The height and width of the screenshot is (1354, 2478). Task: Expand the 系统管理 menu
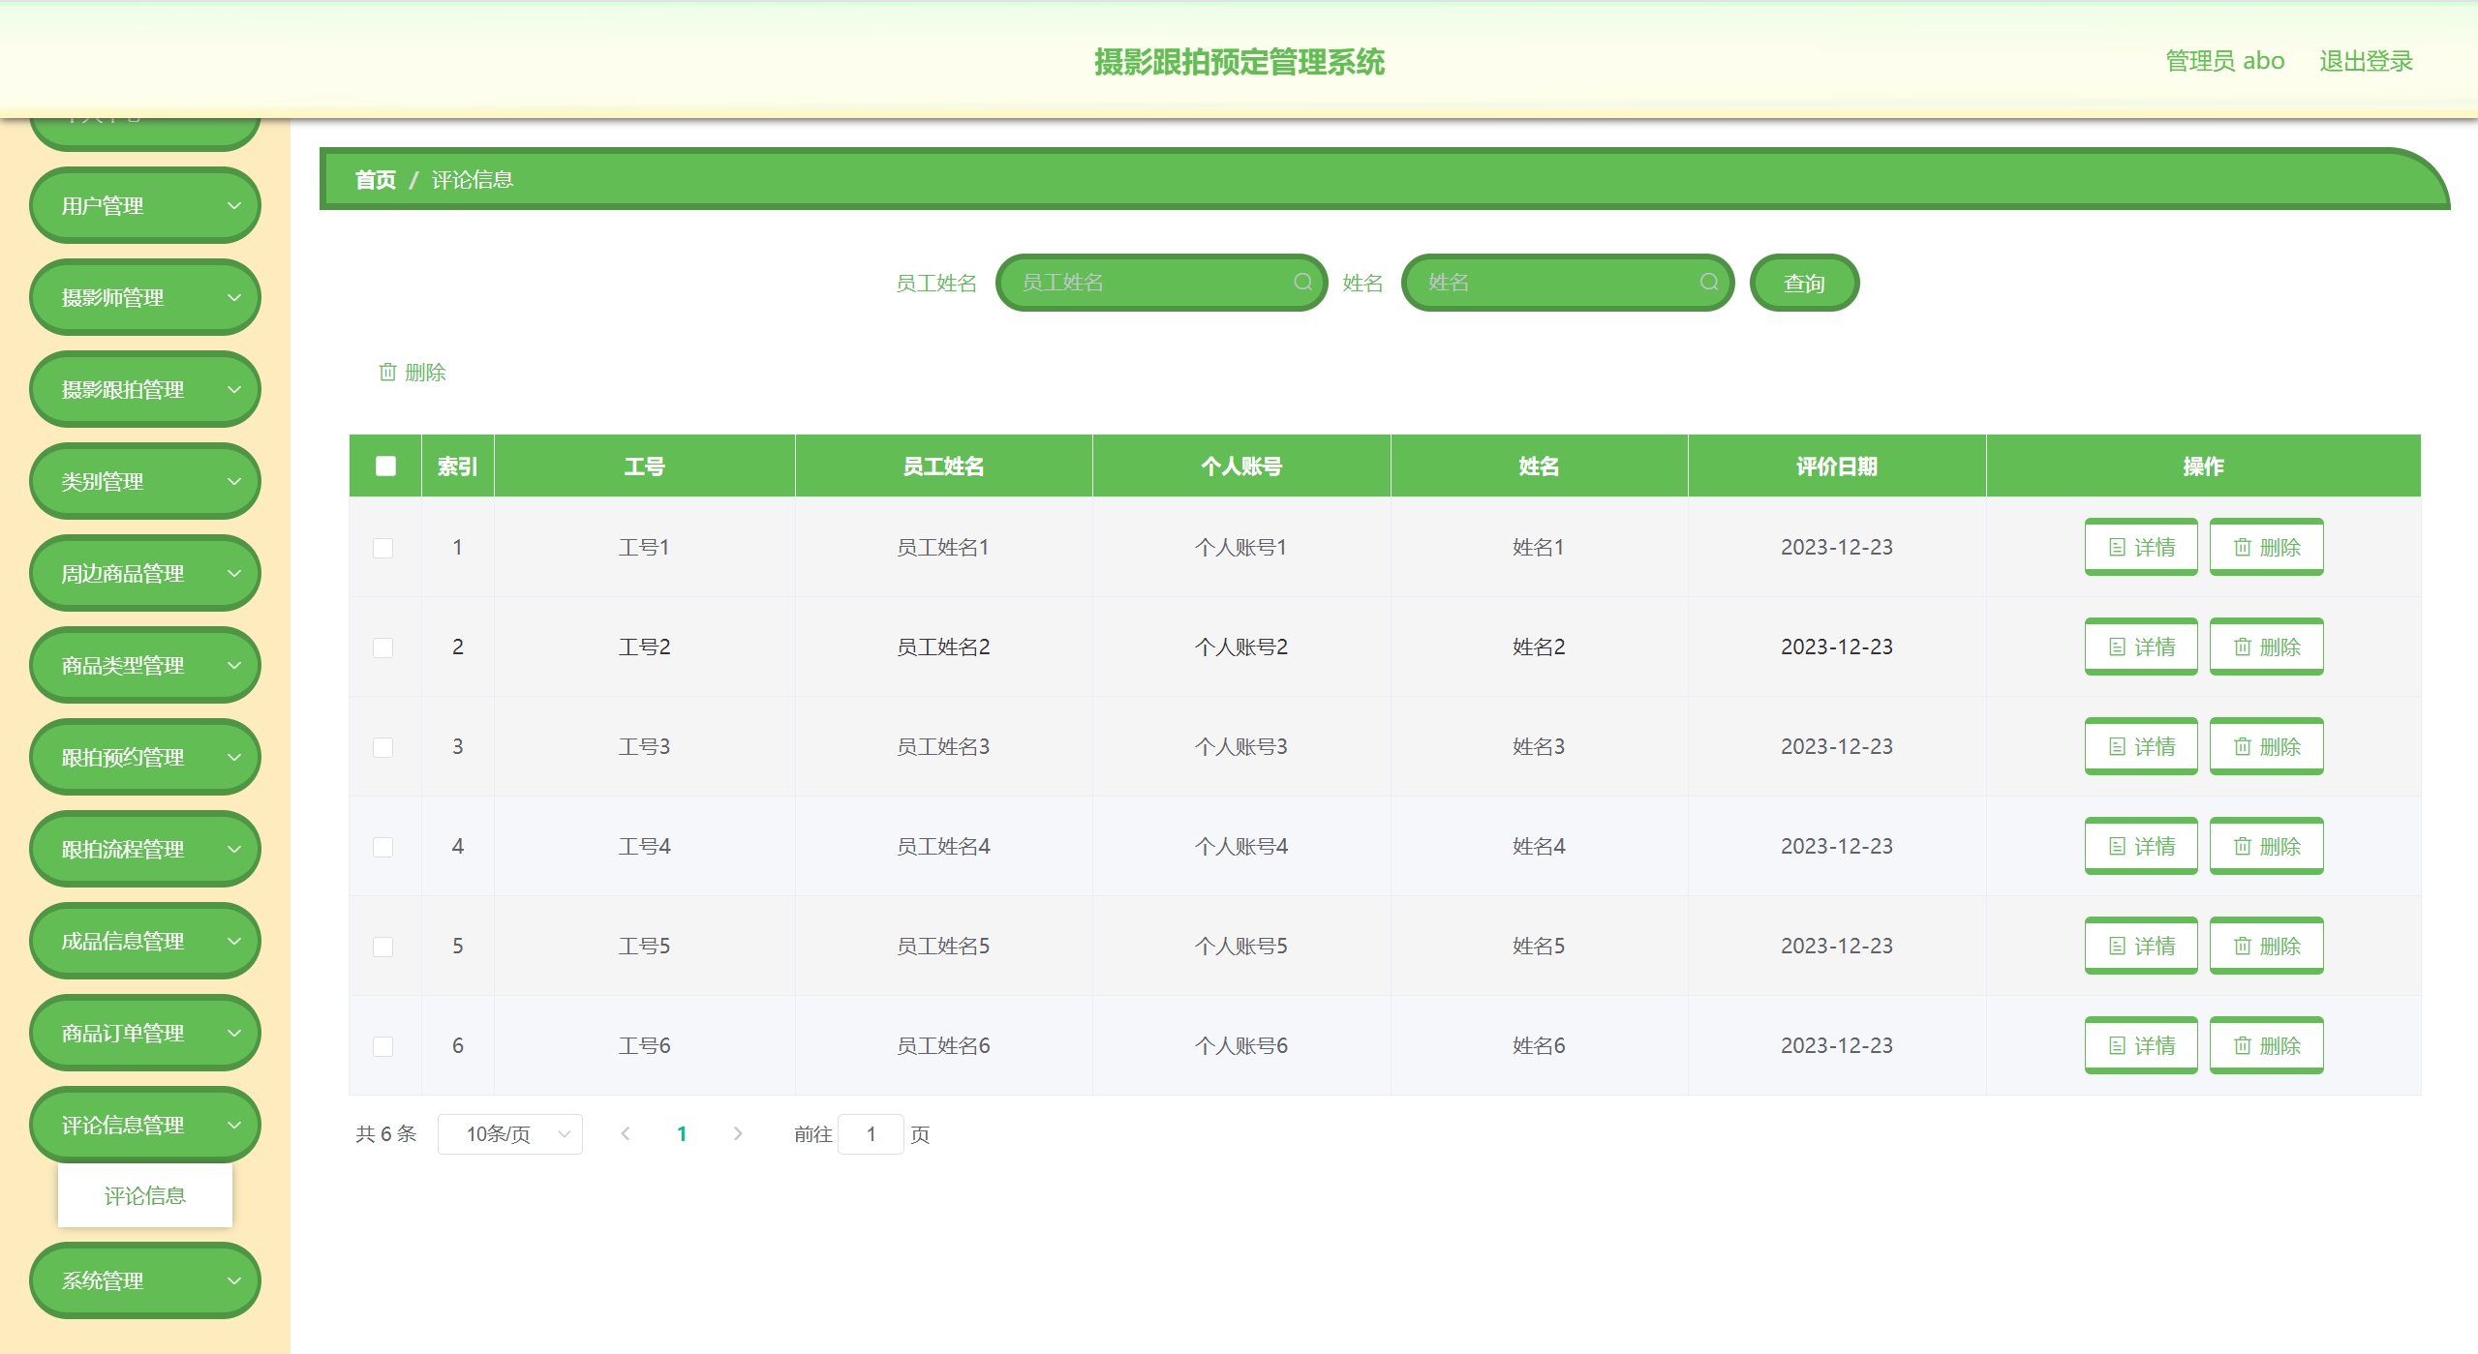click(145, 1279)
